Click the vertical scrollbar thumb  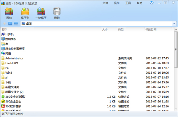[176, 50]
